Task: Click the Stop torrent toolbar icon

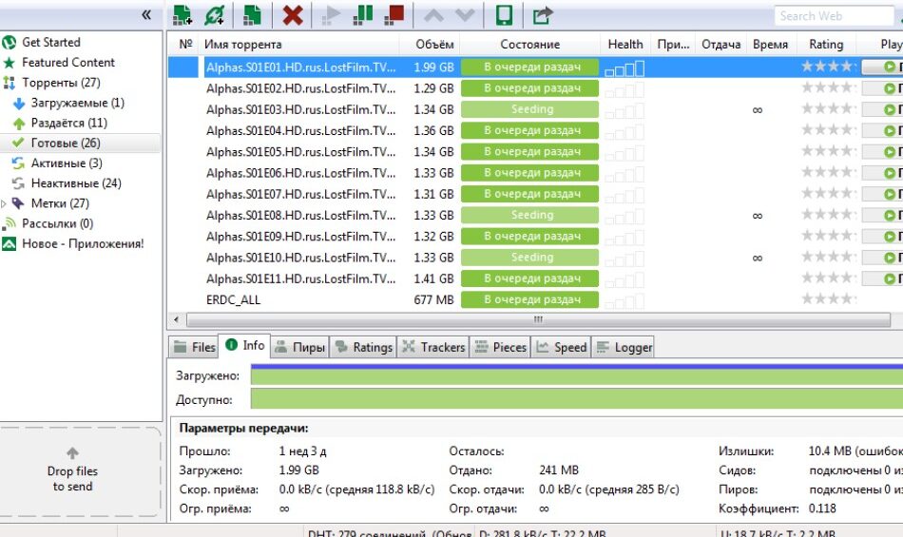Action: [394, 15]
